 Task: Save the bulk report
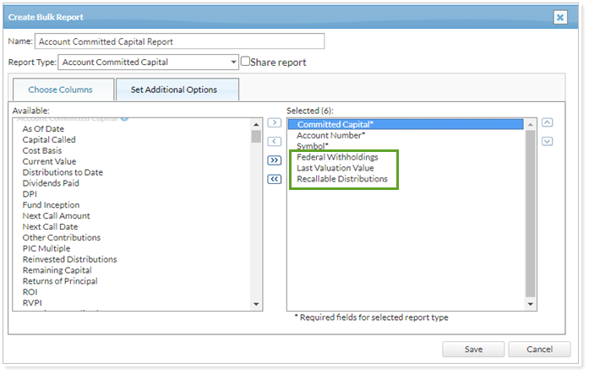point(473,350)
